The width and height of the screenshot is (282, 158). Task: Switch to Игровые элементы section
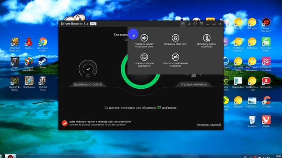193,84
